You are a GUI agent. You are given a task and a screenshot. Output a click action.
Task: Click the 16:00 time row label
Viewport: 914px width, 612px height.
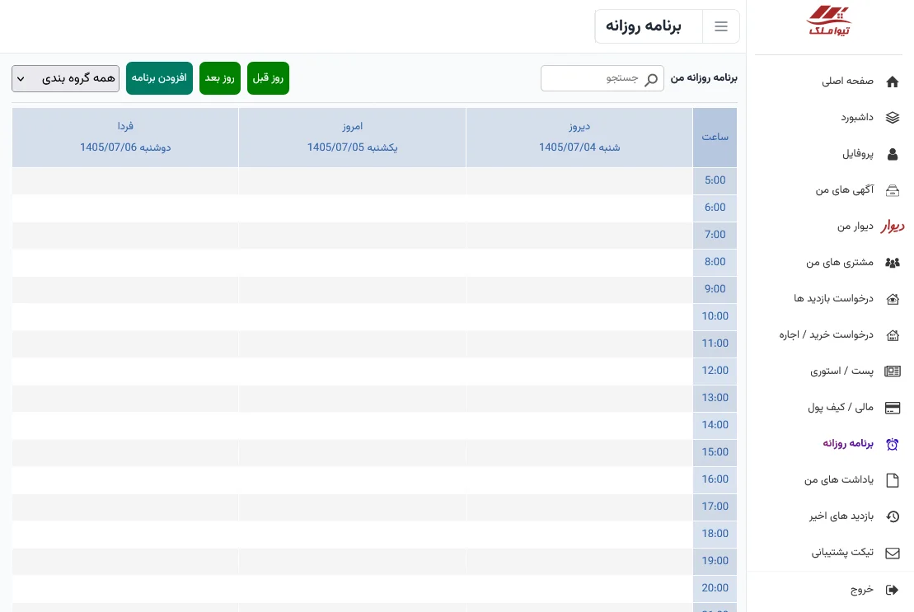(x=715, y=479)
